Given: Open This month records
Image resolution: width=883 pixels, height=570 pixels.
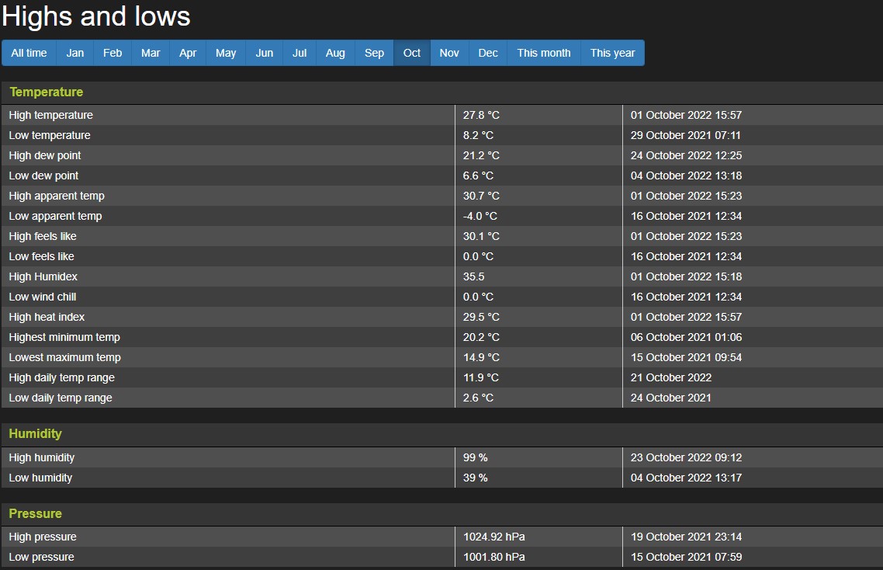Looking at the screenshot, I should tap(543, 53).
